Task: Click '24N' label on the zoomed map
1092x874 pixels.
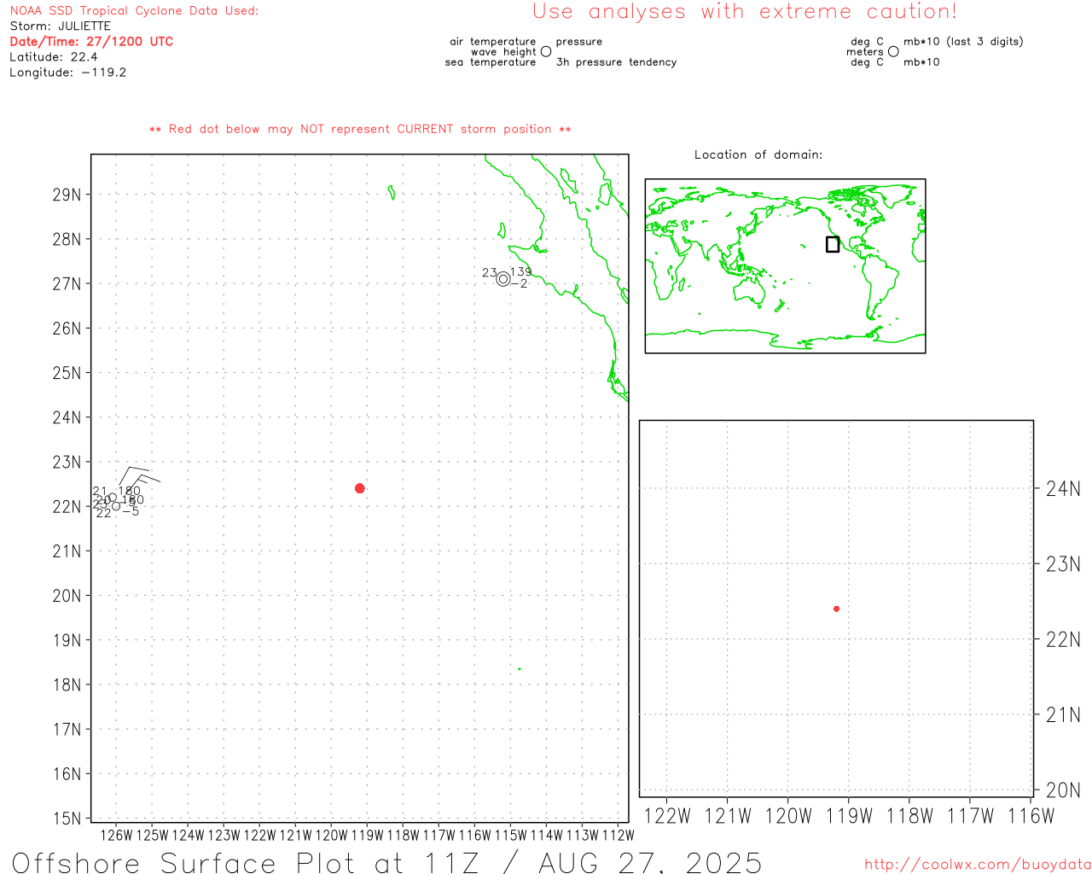Action: click(1063, 489)
